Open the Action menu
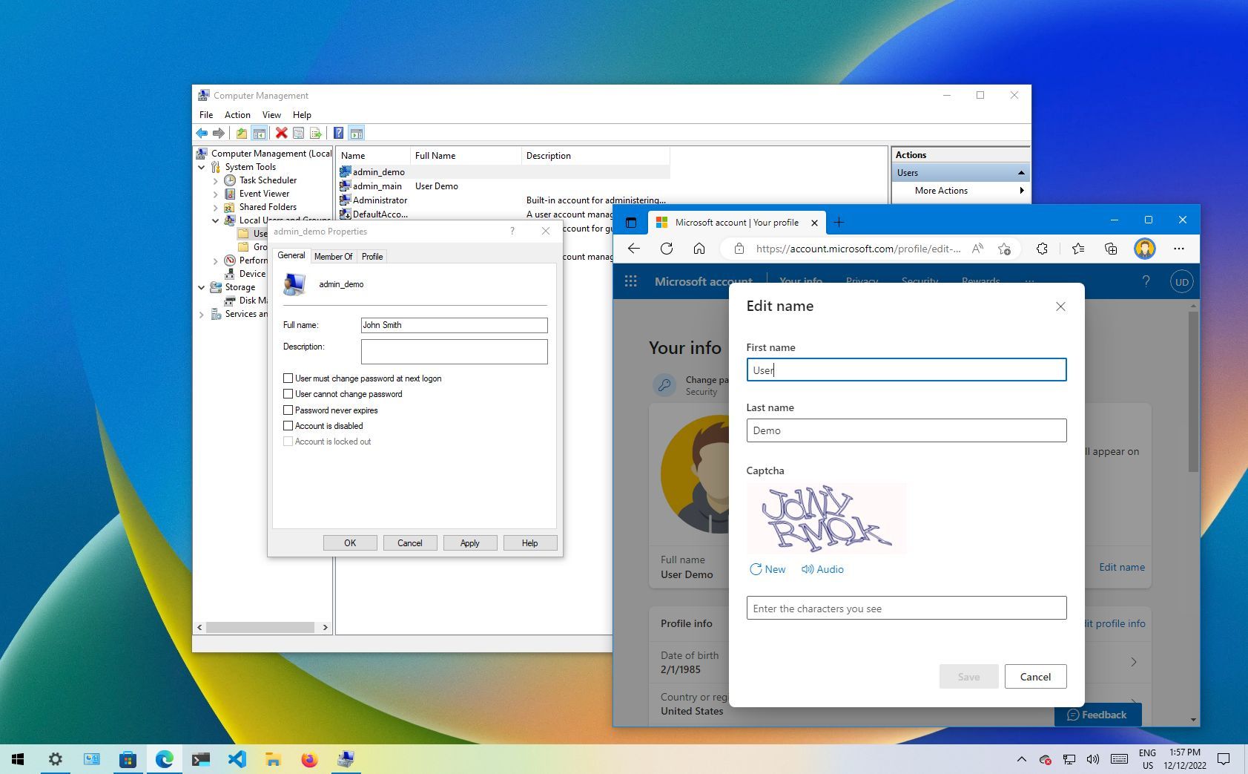The width and height of the screenshot is (1248, 774). point(237,114)
